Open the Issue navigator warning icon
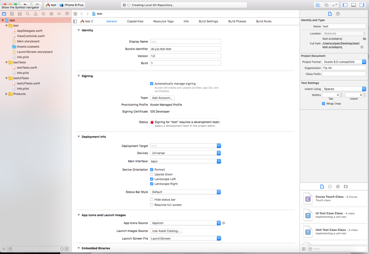Viewport: 369px width, 254px height. tap(36, 14)
